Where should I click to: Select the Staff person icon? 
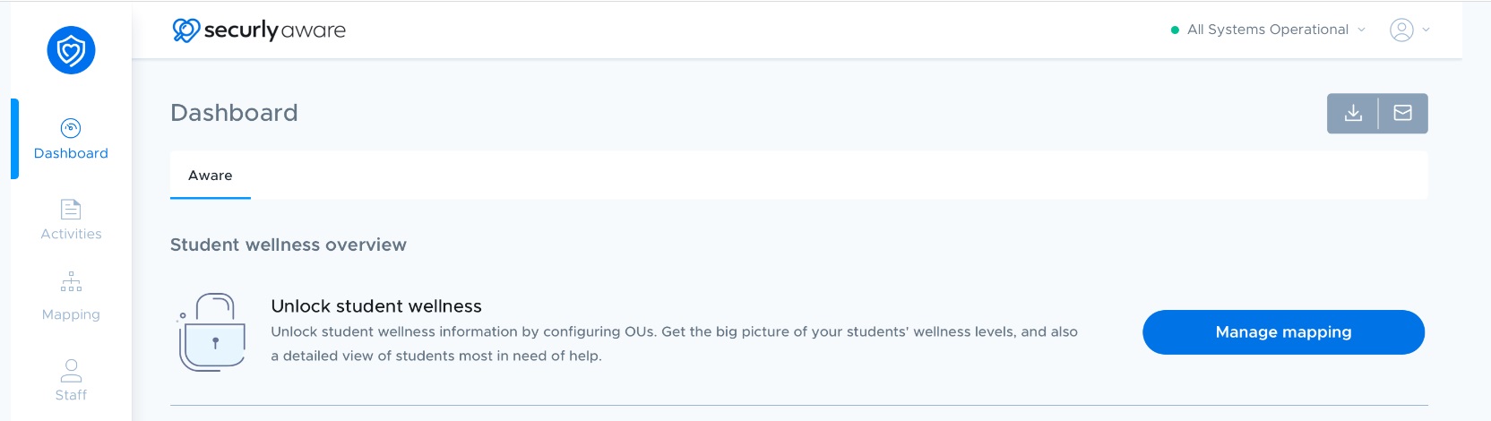(71, 370)
